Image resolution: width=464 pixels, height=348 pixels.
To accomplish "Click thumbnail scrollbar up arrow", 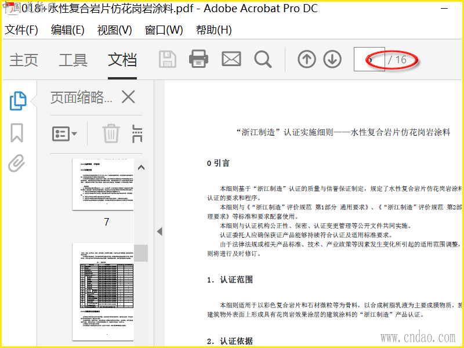I will 141,168.
